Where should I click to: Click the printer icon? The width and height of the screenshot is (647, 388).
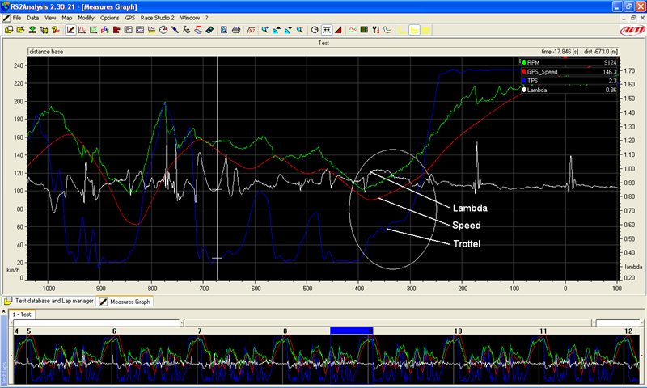[x=236, y=30]
